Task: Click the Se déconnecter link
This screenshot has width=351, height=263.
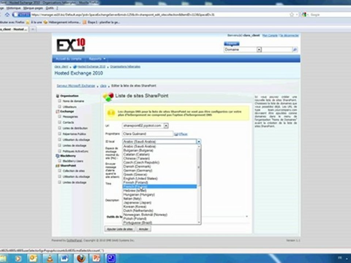Action: click(x=289, y=35)
